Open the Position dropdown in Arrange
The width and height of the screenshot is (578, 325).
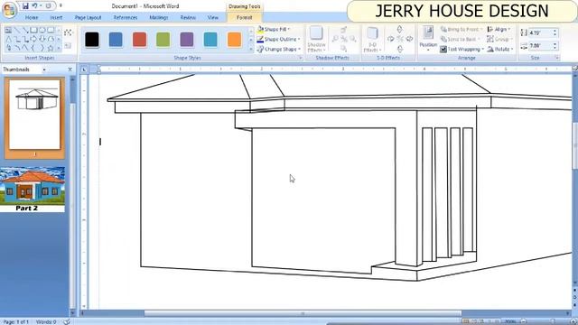coord(428,39)
